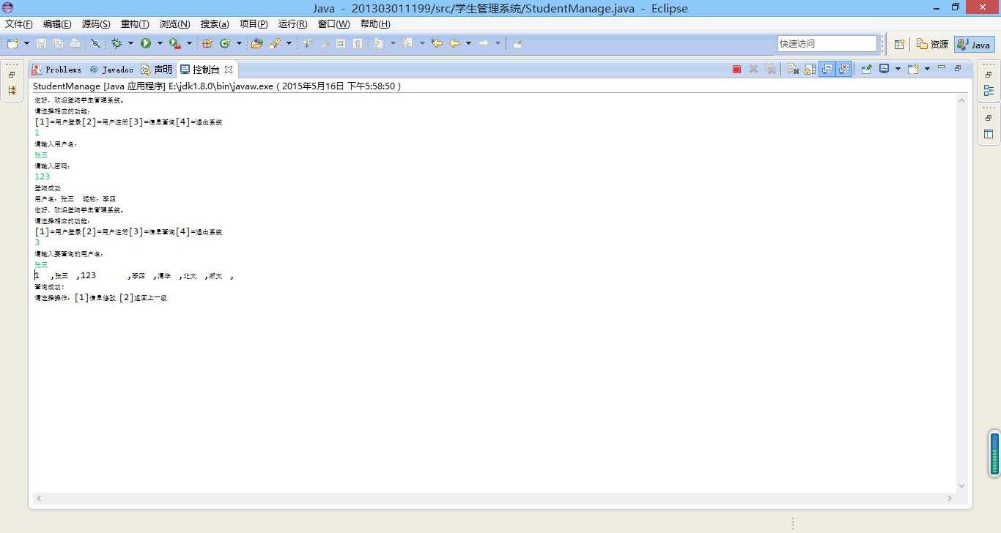Click the External Tools run icon
The width and height of the screenshot is (1001, 533).
pyautogui.click(x=175, y=43)
